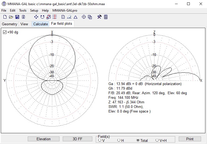Click the move (four-arrow) toolbar icon
This screenshot has width=207, height=144.
pyautogui.click(x=36, y=17)
